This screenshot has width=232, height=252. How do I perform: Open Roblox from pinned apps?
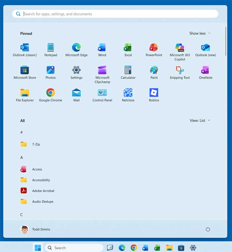(x=154, y=95)
